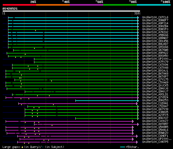Click the white query sequence bar spanning 1 to 318

tap(71, 11)
